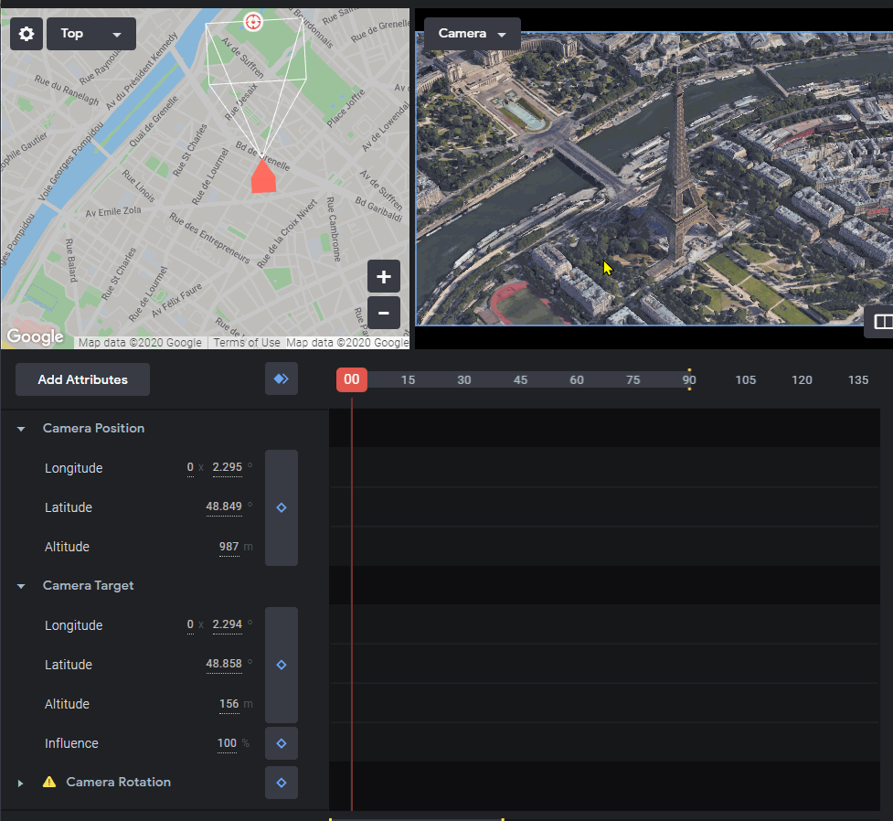Expand the Camera Rotation group

(x=20, y=783)
